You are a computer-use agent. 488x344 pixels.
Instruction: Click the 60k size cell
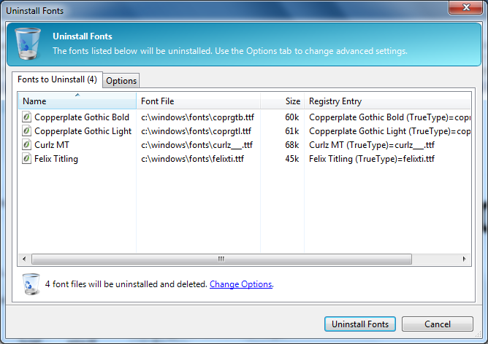[291, 117]
